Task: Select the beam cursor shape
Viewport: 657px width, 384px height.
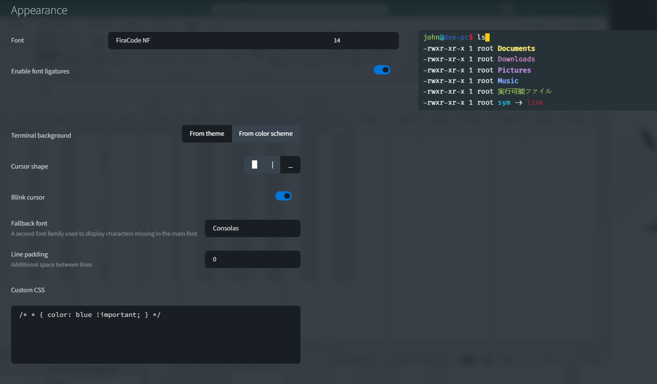Action: click(273, 165)
